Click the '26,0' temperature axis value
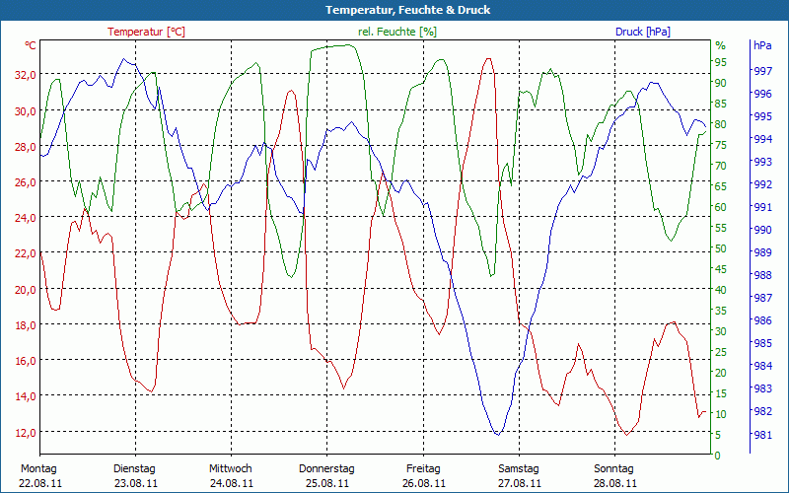The image size is (789, 493). click(26, 182)
